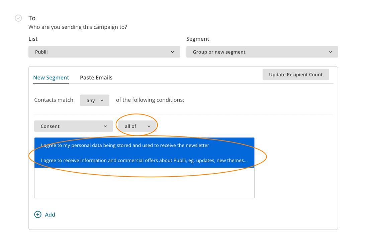Click the 'To' section heading
This screenshot has width=368, height=245.
[32, 18]
